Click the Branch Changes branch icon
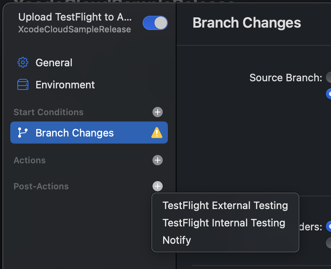 (22, 133)
